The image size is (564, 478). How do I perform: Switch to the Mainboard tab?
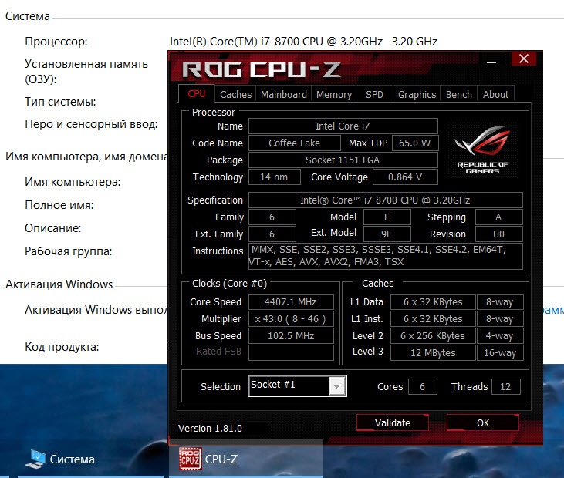click(x=283, y=94)
